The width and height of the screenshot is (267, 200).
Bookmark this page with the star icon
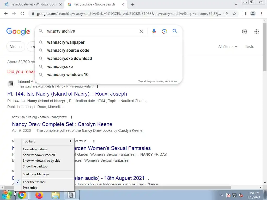click(x=234, y=14)
